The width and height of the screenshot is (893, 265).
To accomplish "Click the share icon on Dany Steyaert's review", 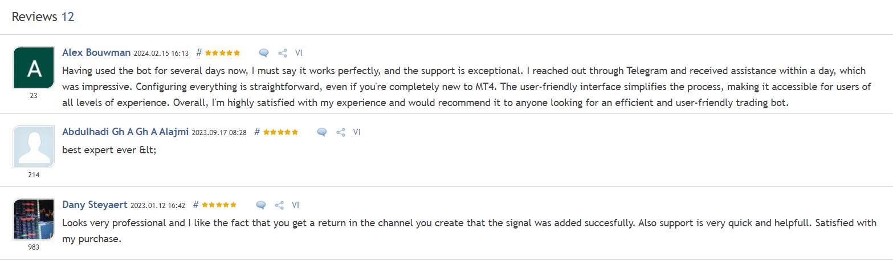I will tap(279, 205).
